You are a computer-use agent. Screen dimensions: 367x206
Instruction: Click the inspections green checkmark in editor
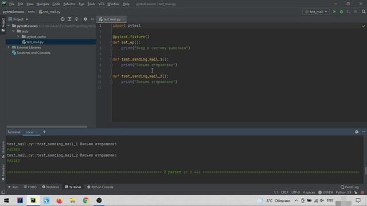pyautogui.click(x=364, y=26)
